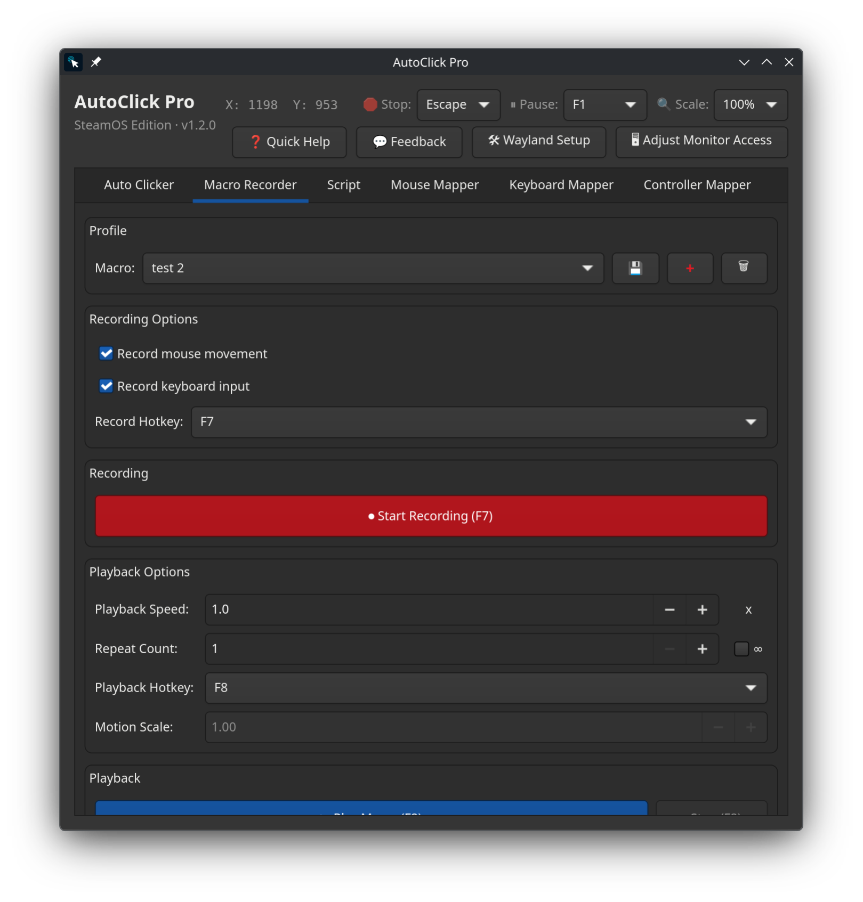Open the Stop hotkey Escape dropdown
The image size is (863, 902).
(458, 105)
